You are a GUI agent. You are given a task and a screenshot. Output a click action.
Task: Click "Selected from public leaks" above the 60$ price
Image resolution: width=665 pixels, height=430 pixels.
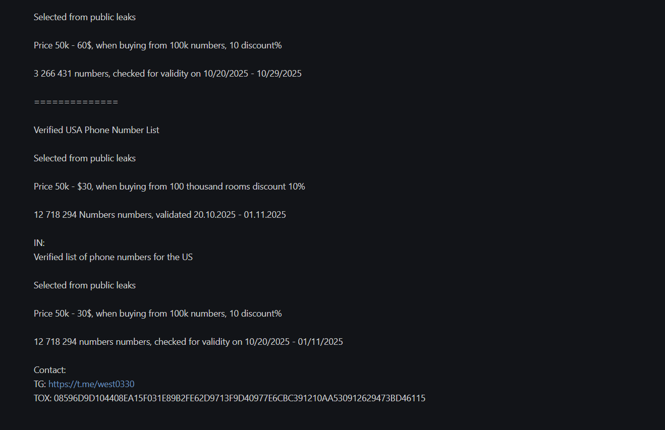(x=85, y=17)
